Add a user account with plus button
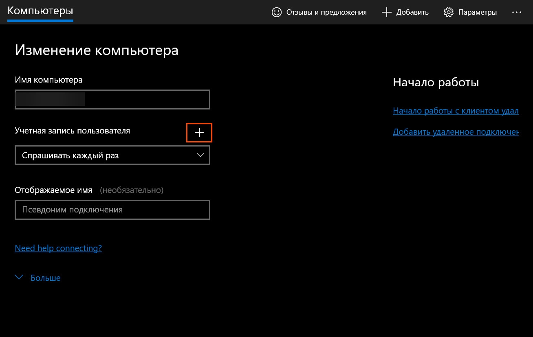 click(x=199, y=133)
